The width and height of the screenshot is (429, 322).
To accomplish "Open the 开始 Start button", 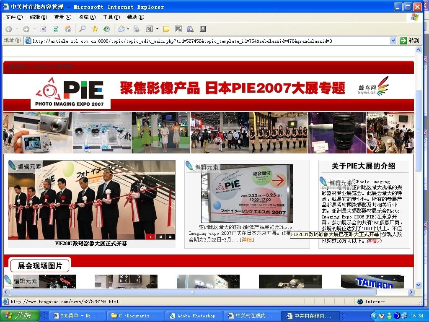I will (20, 315).
